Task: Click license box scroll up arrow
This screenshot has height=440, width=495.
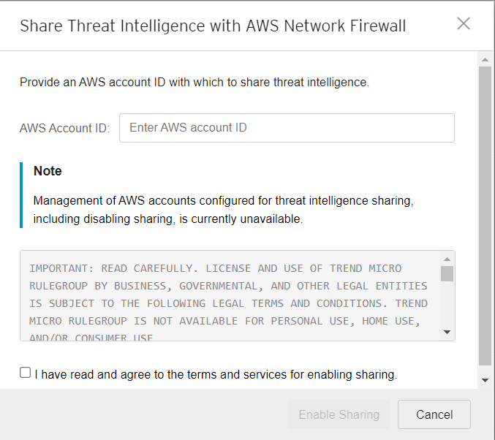Action: 447,259
